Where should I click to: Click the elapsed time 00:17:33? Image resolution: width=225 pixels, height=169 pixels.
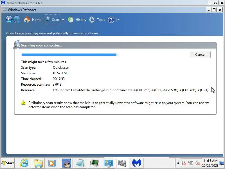58,79
